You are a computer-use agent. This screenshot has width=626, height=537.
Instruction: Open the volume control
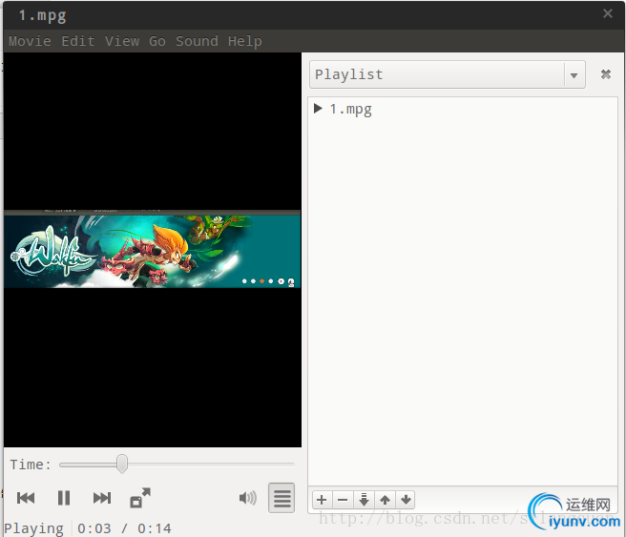coord(247,498)
